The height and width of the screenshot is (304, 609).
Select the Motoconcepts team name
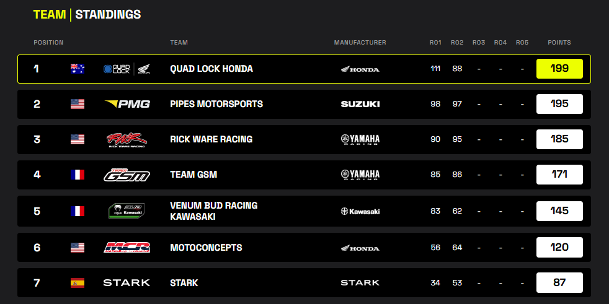click(206, 248)
